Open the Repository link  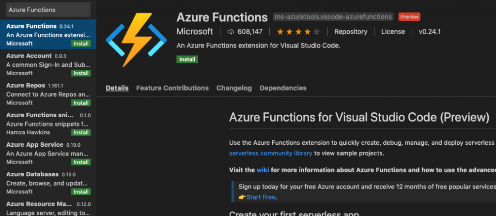350,32
